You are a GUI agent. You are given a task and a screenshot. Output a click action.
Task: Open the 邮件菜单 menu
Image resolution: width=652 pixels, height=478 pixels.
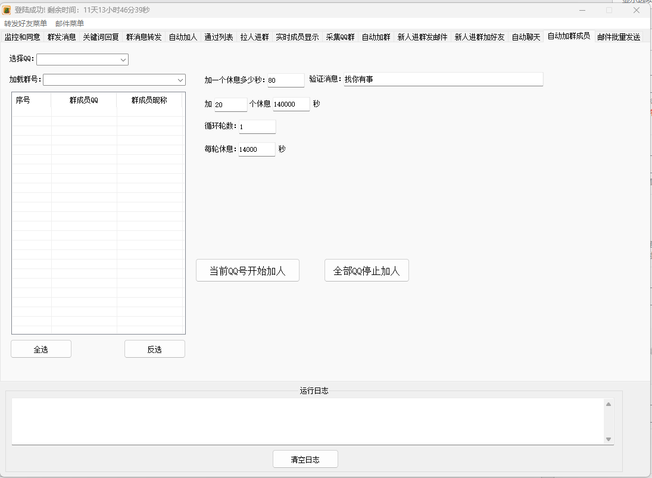(70, 23)
